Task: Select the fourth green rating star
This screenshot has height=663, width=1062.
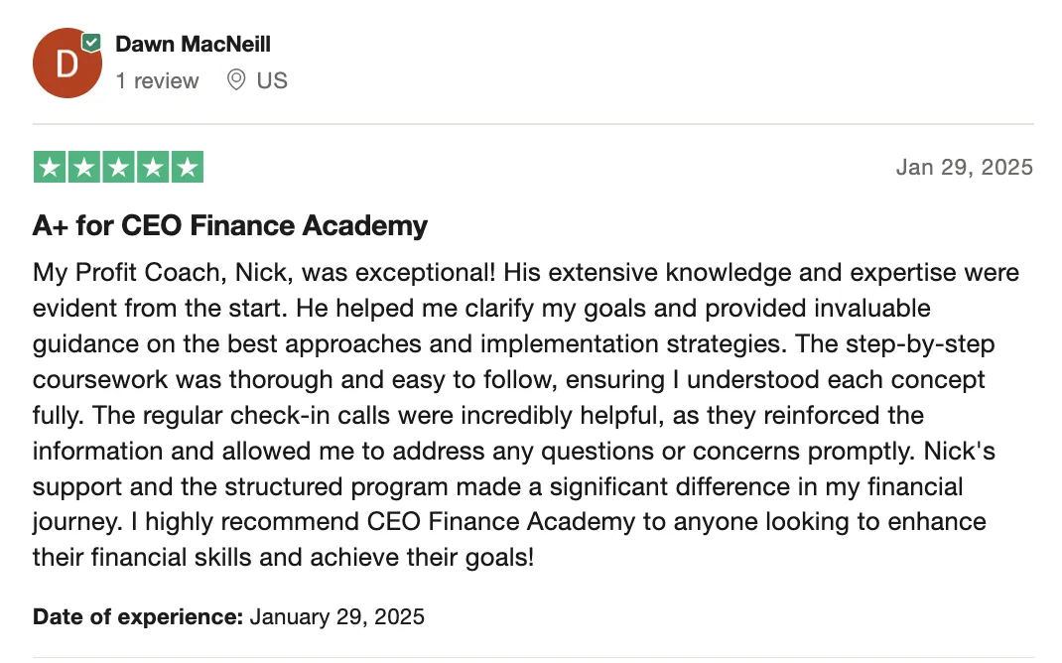Action: click(x=153, y=168)
